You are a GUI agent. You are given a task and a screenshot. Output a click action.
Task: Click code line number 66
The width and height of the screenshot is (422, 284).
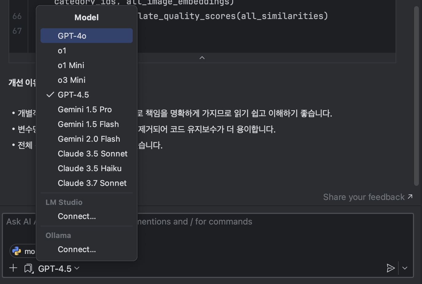tap(17, 16)
